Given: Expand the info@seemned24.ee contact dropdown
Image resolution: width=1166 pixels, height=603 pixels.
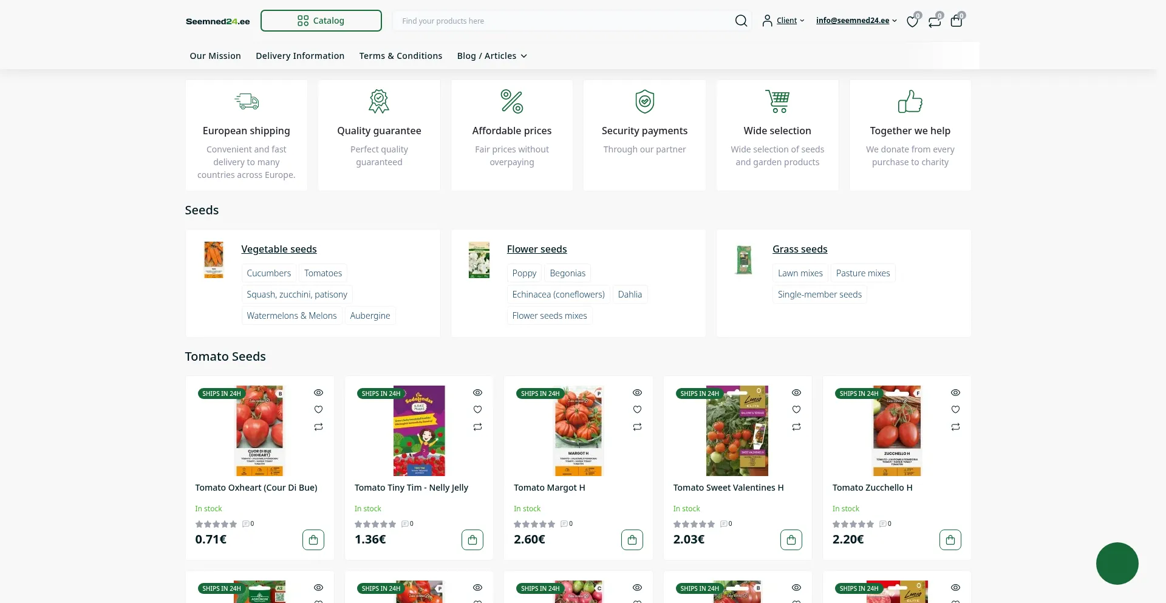Looking at the screenshot, I should [x=856, y=21].
